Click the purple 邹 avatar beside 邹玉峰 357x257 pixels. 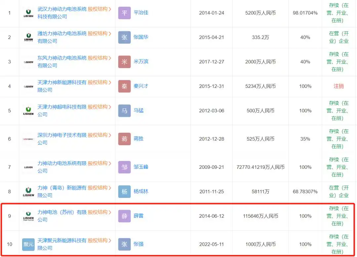pos(124,167)
